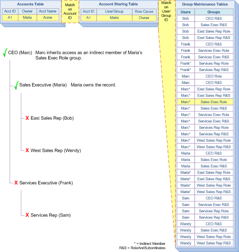Click 'Sales Exec Role' in Maria's row

click(x=214, y=160)
